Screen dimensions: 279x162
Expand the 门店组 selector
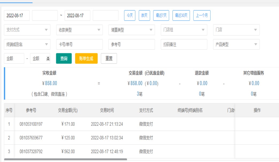[184, 30]
